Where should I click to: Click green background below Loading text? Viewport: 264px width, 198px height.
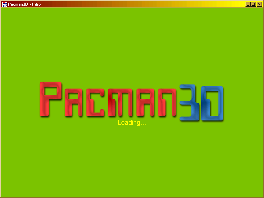pyautogui.click(x=132, y=158)
